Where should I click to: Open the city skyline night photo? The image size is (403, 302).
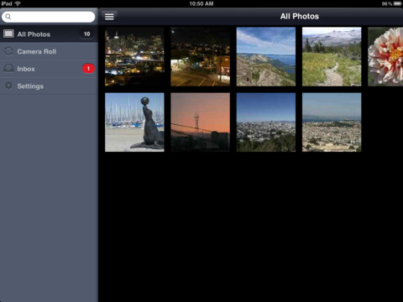(x=134, y=56)
